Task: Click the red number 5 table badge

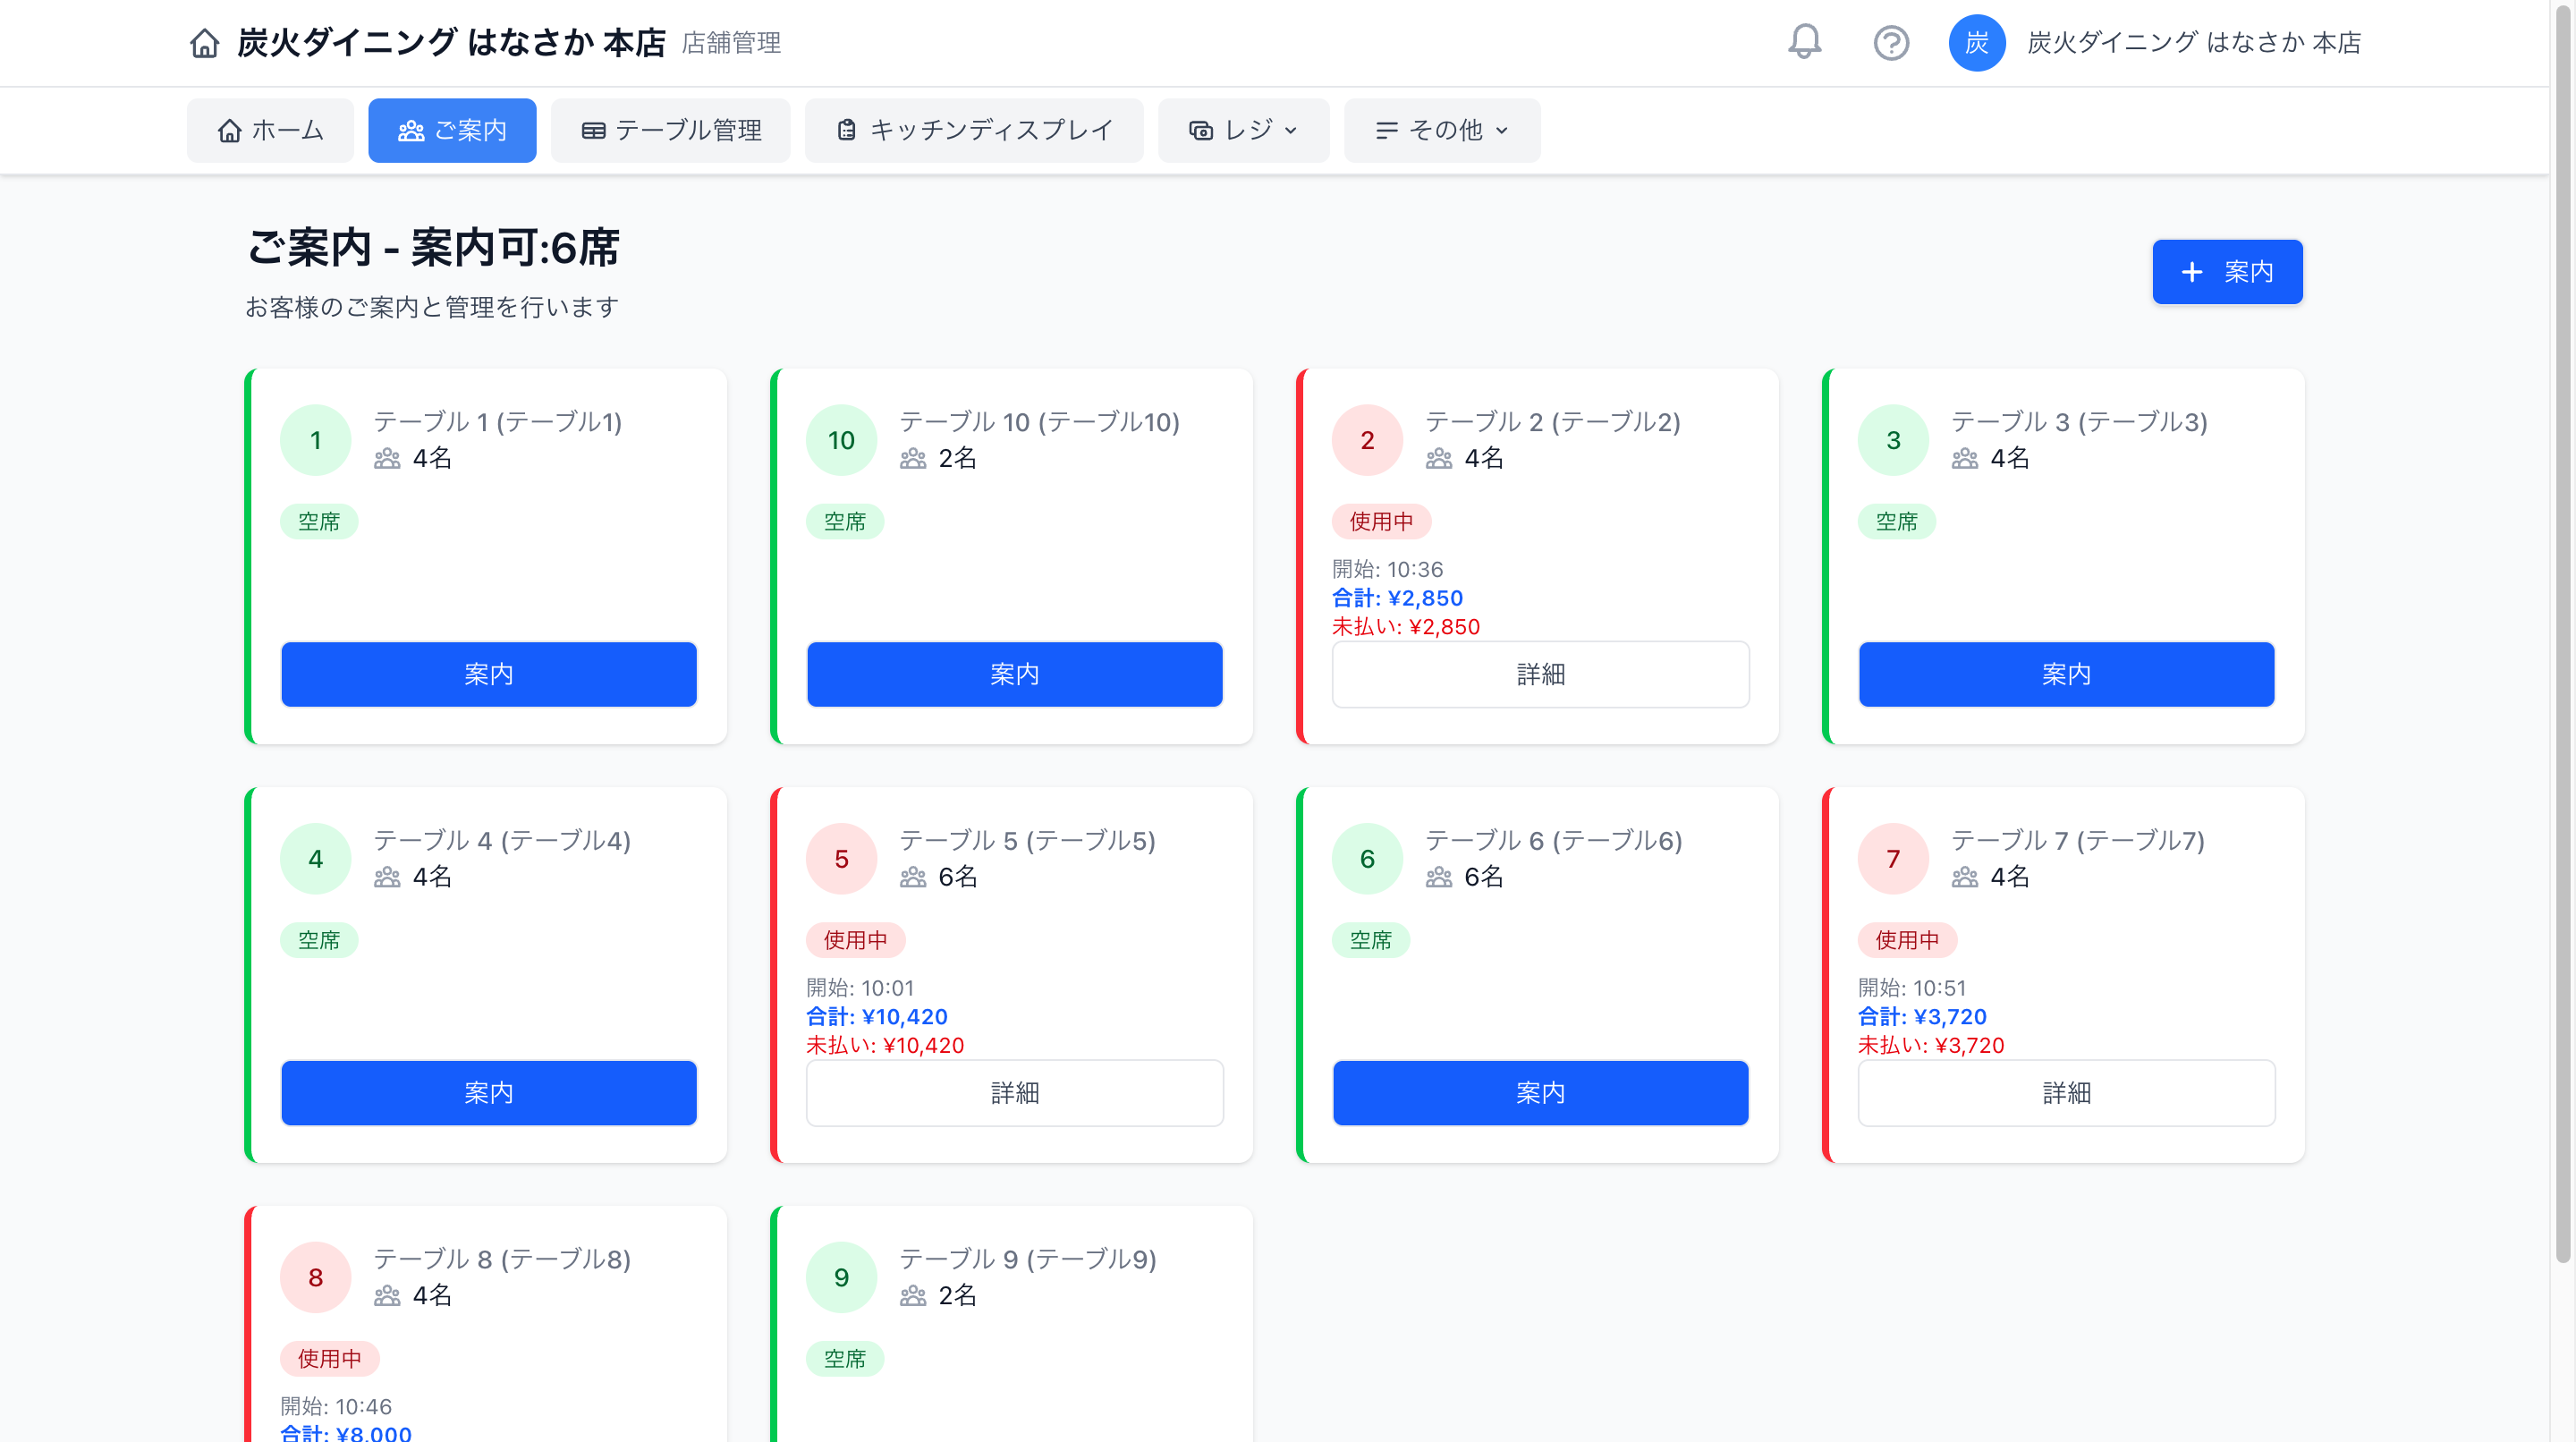Action: point(841,859)
